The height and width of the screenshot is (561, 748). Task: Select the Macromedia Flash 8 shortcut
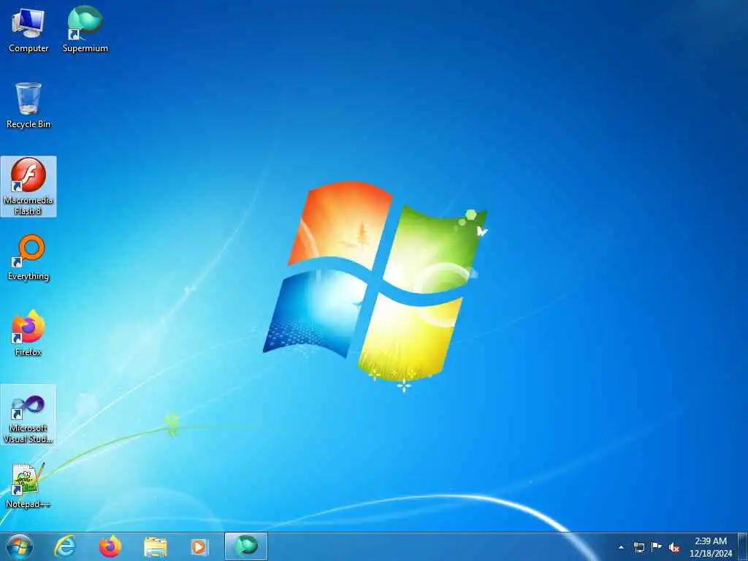[28, 186]
